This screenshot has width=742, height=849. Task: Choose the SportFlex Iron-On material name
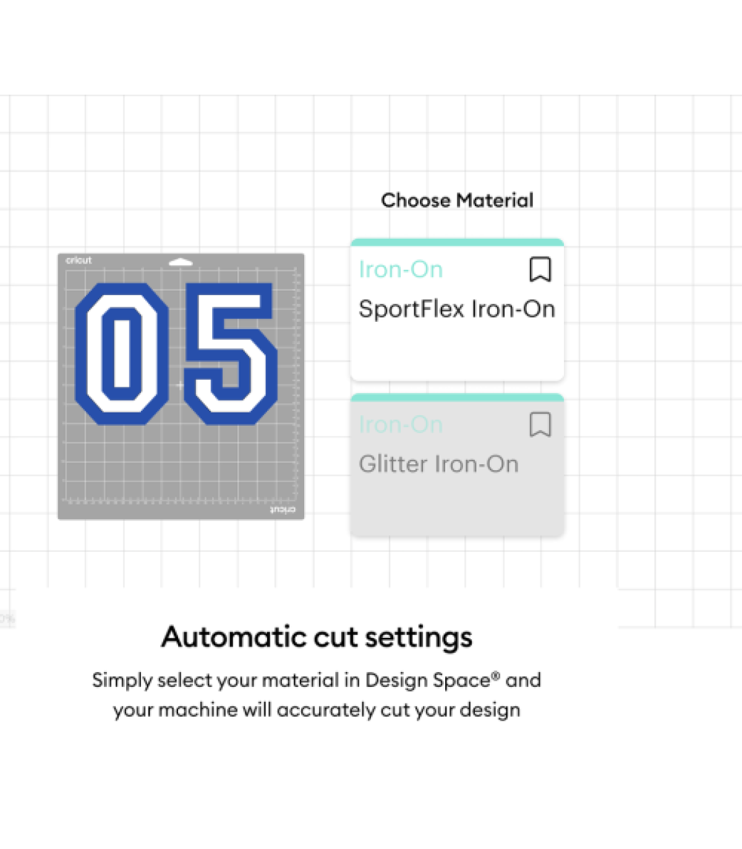pos(456,309)
